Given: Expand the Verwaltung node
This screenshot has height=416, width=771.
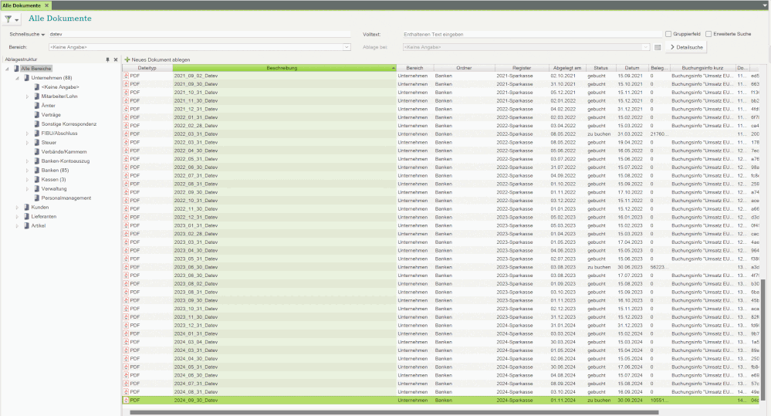Looking at the screenshot, I should [x=28, y=189].
